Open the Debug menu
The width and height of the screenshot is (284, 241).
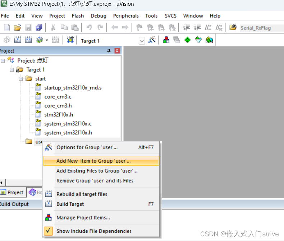click(99, 16)
